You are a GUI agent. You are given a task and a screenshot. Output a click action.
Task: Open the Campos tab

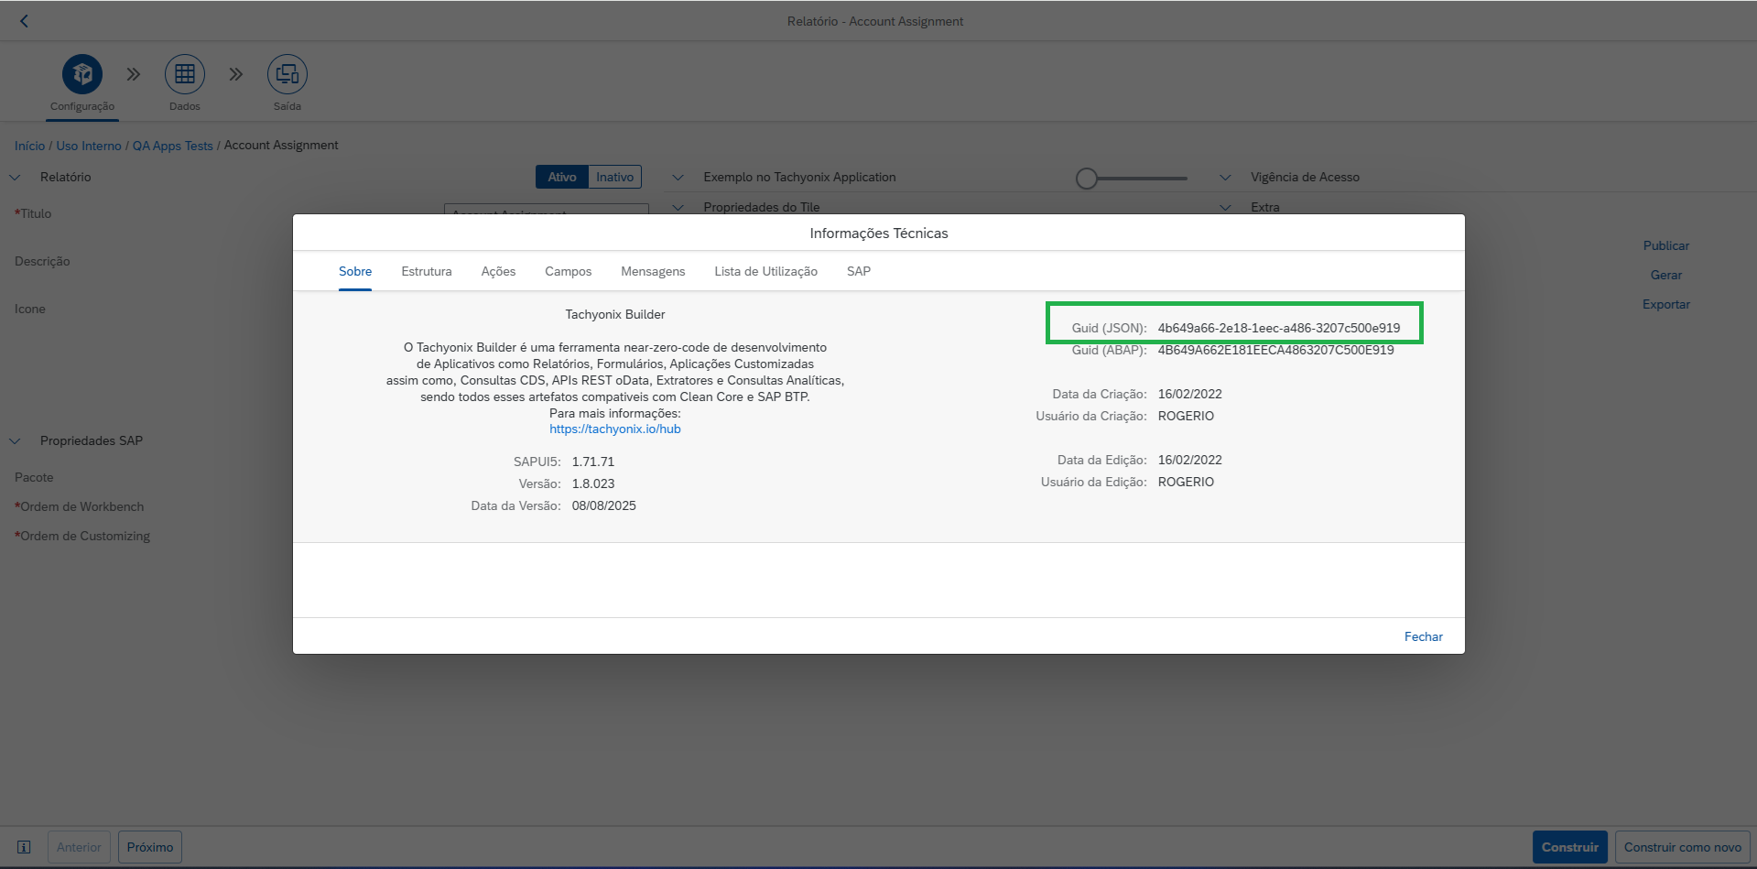(569, 271)
